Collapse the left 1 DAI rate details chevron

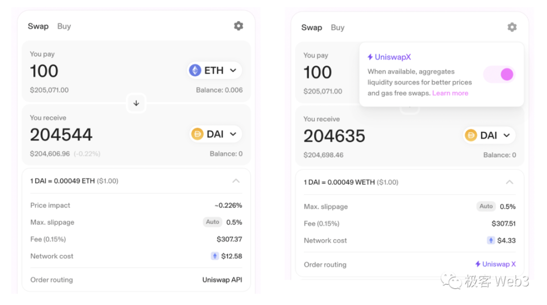(236, 181)
